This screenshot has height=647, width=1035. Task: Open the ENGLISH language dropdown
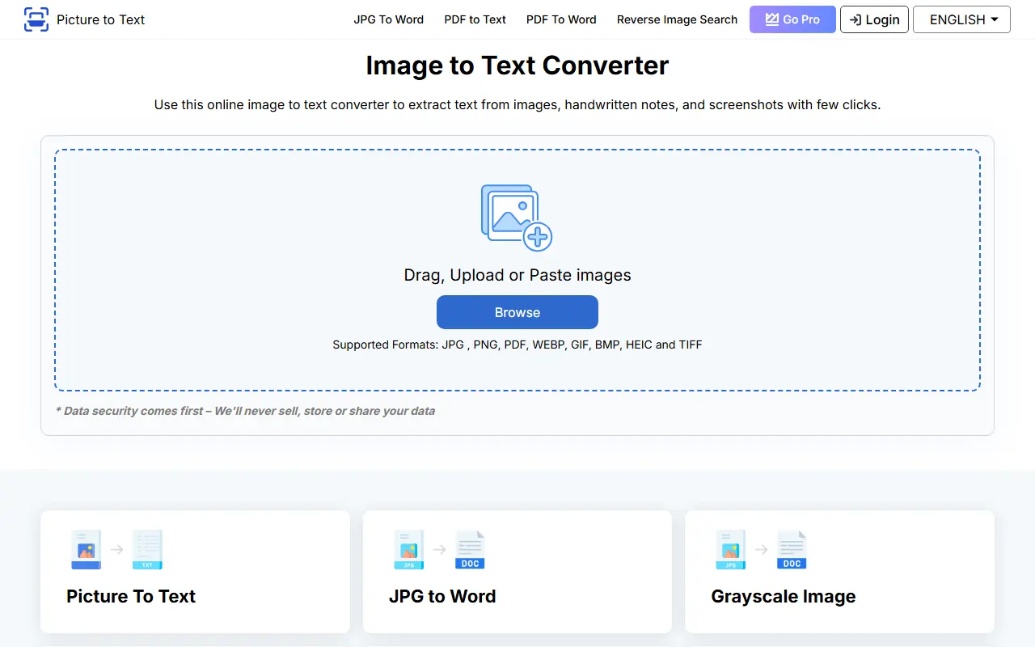[961, 19]
